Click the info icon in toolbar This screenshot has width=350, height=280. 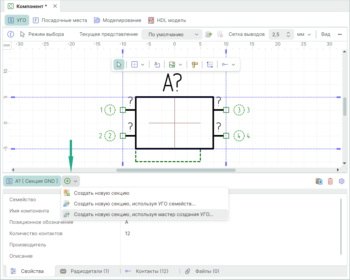point(11,34)
